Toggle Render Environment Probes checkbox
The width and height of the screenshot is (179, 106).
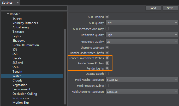(107, 58)
